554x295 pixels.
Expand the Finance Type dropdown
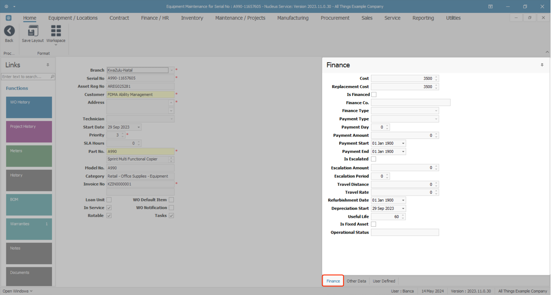pyautogui.click(x=436, y=111)
